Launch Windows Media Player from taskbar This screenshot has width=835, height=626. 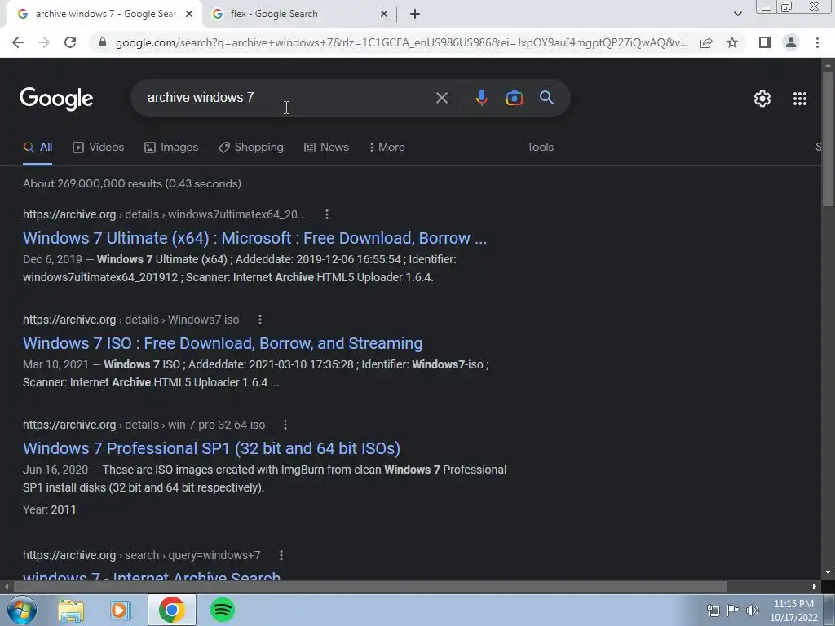pyautogui.click(x=121, y=611)
